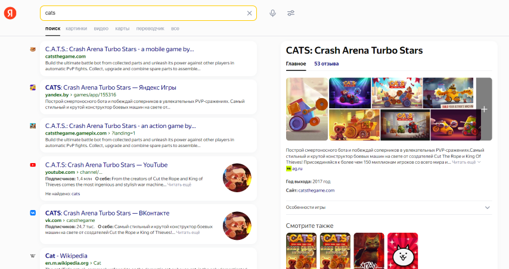The image size is (509, 269).
Task: Click YouTube channel avatar thumbnail
Action: [x=237, y=177]
